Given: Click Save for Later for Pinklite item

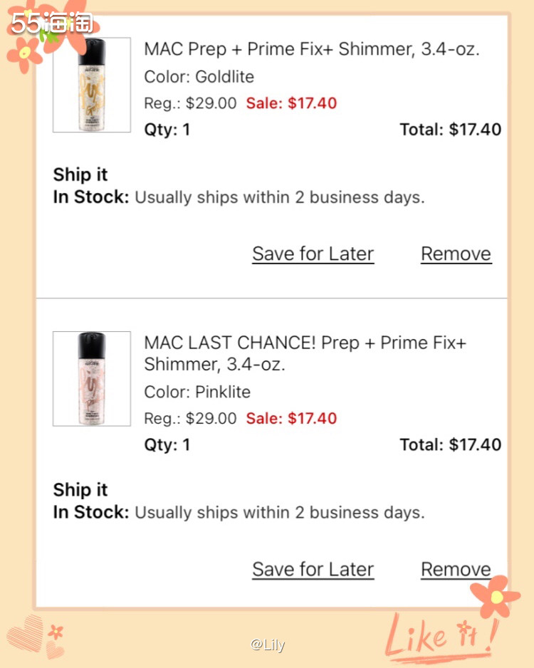Looking at the screenshot, I should point(313,570).
